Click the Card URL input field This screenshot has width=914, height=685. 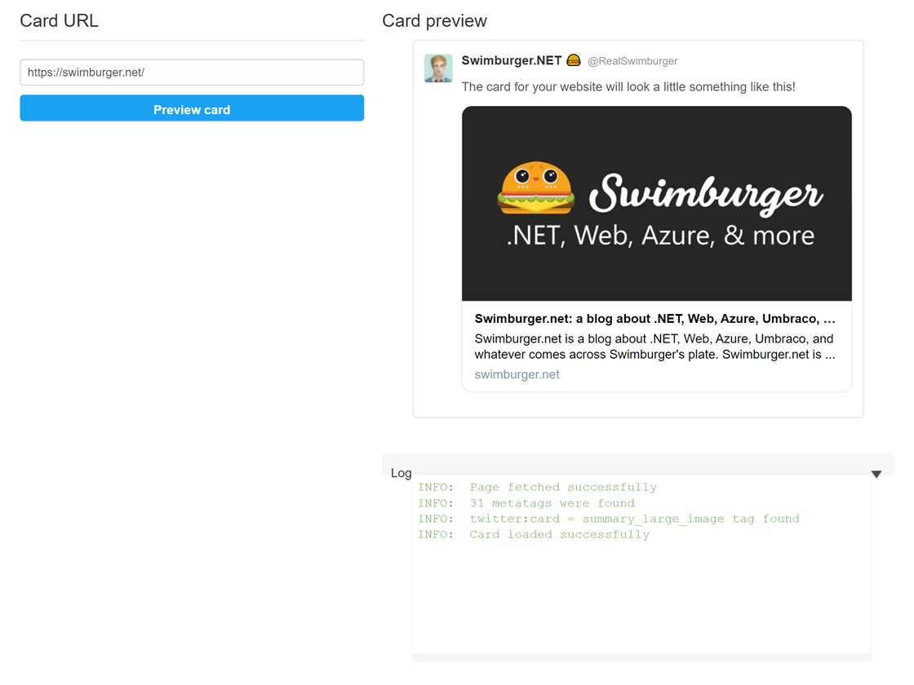point(192,73)
